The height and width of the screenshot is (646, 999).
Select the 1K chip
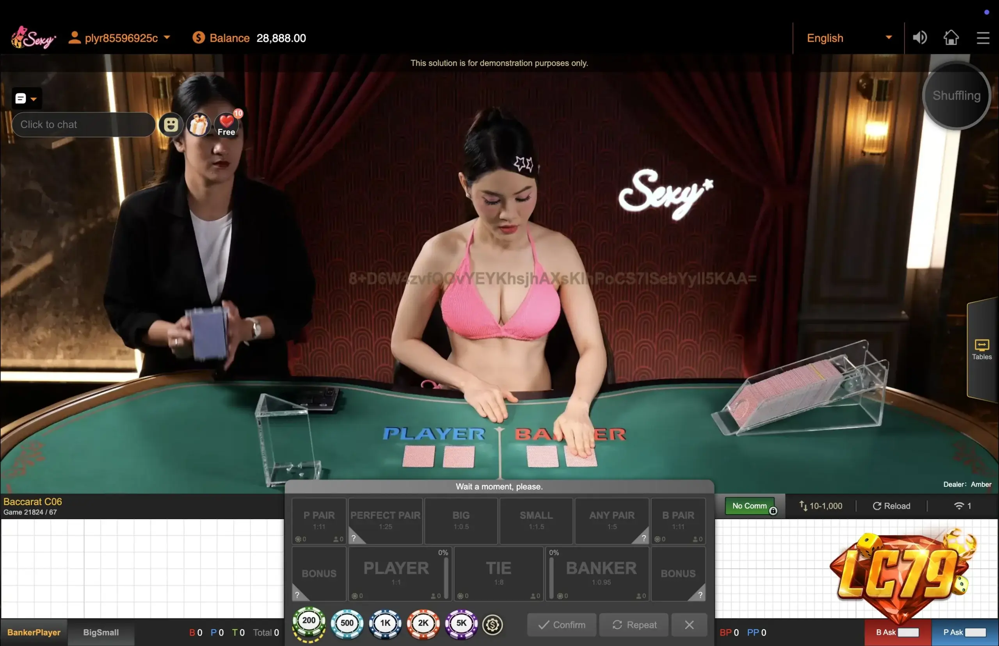[385, 624]
